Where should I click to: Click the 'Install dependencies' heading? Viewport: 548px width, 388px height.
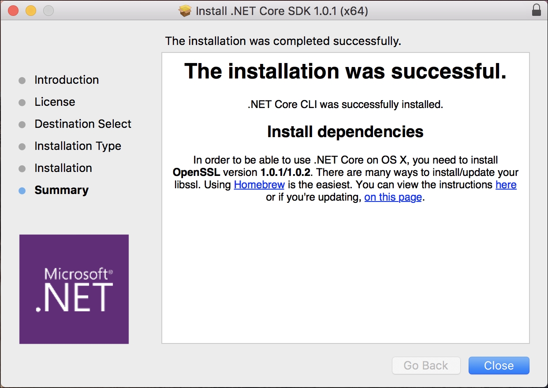pyautogui.click(x=345, y=131)
